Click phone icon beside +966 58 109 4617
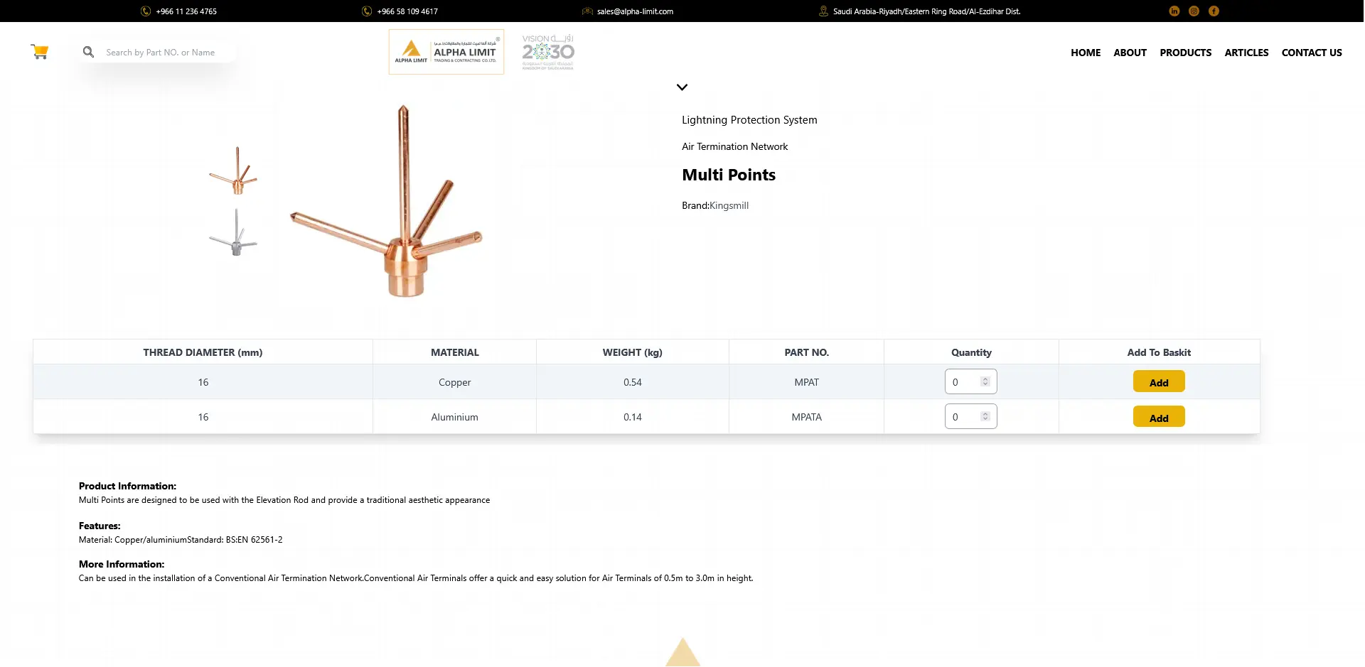 pyautogui.click(x=367, y=11)
